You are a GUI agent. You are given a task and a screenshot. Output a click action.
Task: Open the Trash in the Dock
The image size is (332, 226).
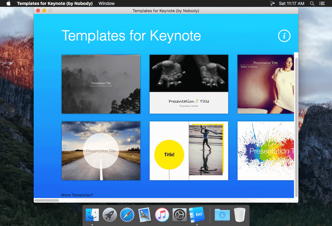pos(240,215)
